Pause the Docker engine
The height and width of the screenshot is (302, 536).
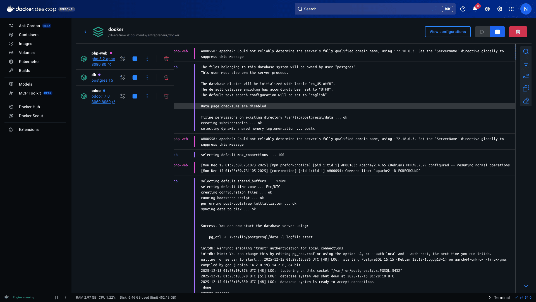click(56, 298)
